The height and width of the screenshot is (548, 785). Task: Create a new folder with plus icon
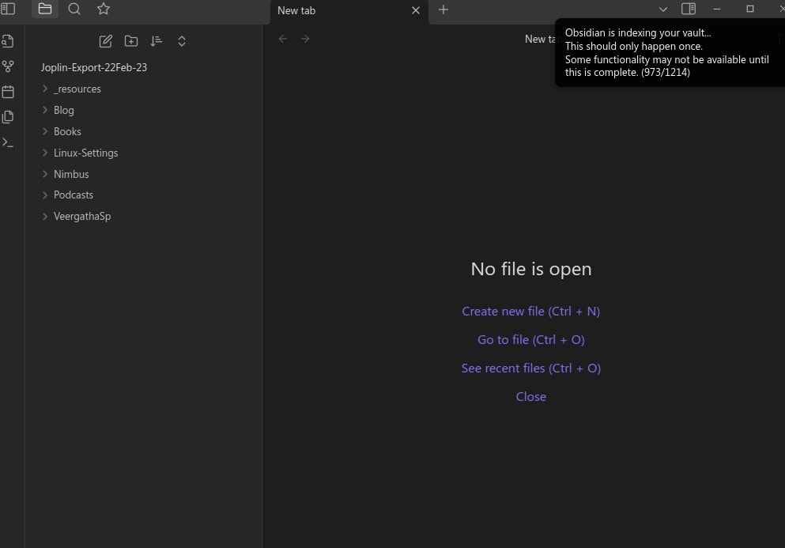131,41
